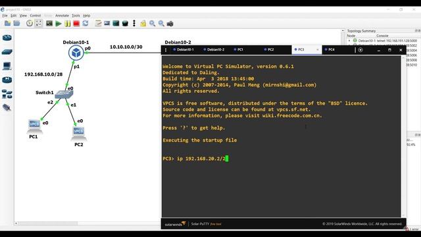Click the canvas scroll-left arrow
The image size is (421, 237).
tap(16, 223)
